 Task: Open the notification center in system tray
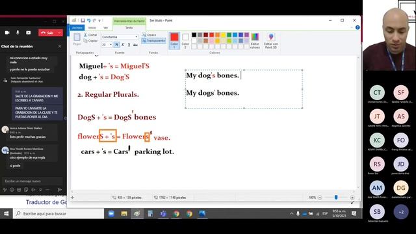pyautogui.click(x=354, y=214)
